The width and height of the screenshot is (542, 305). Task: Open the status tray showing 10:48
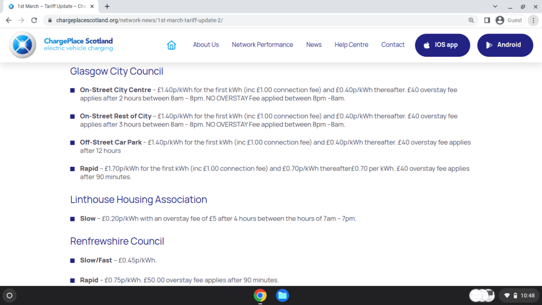pyautogui.click(x=520, y=296)
